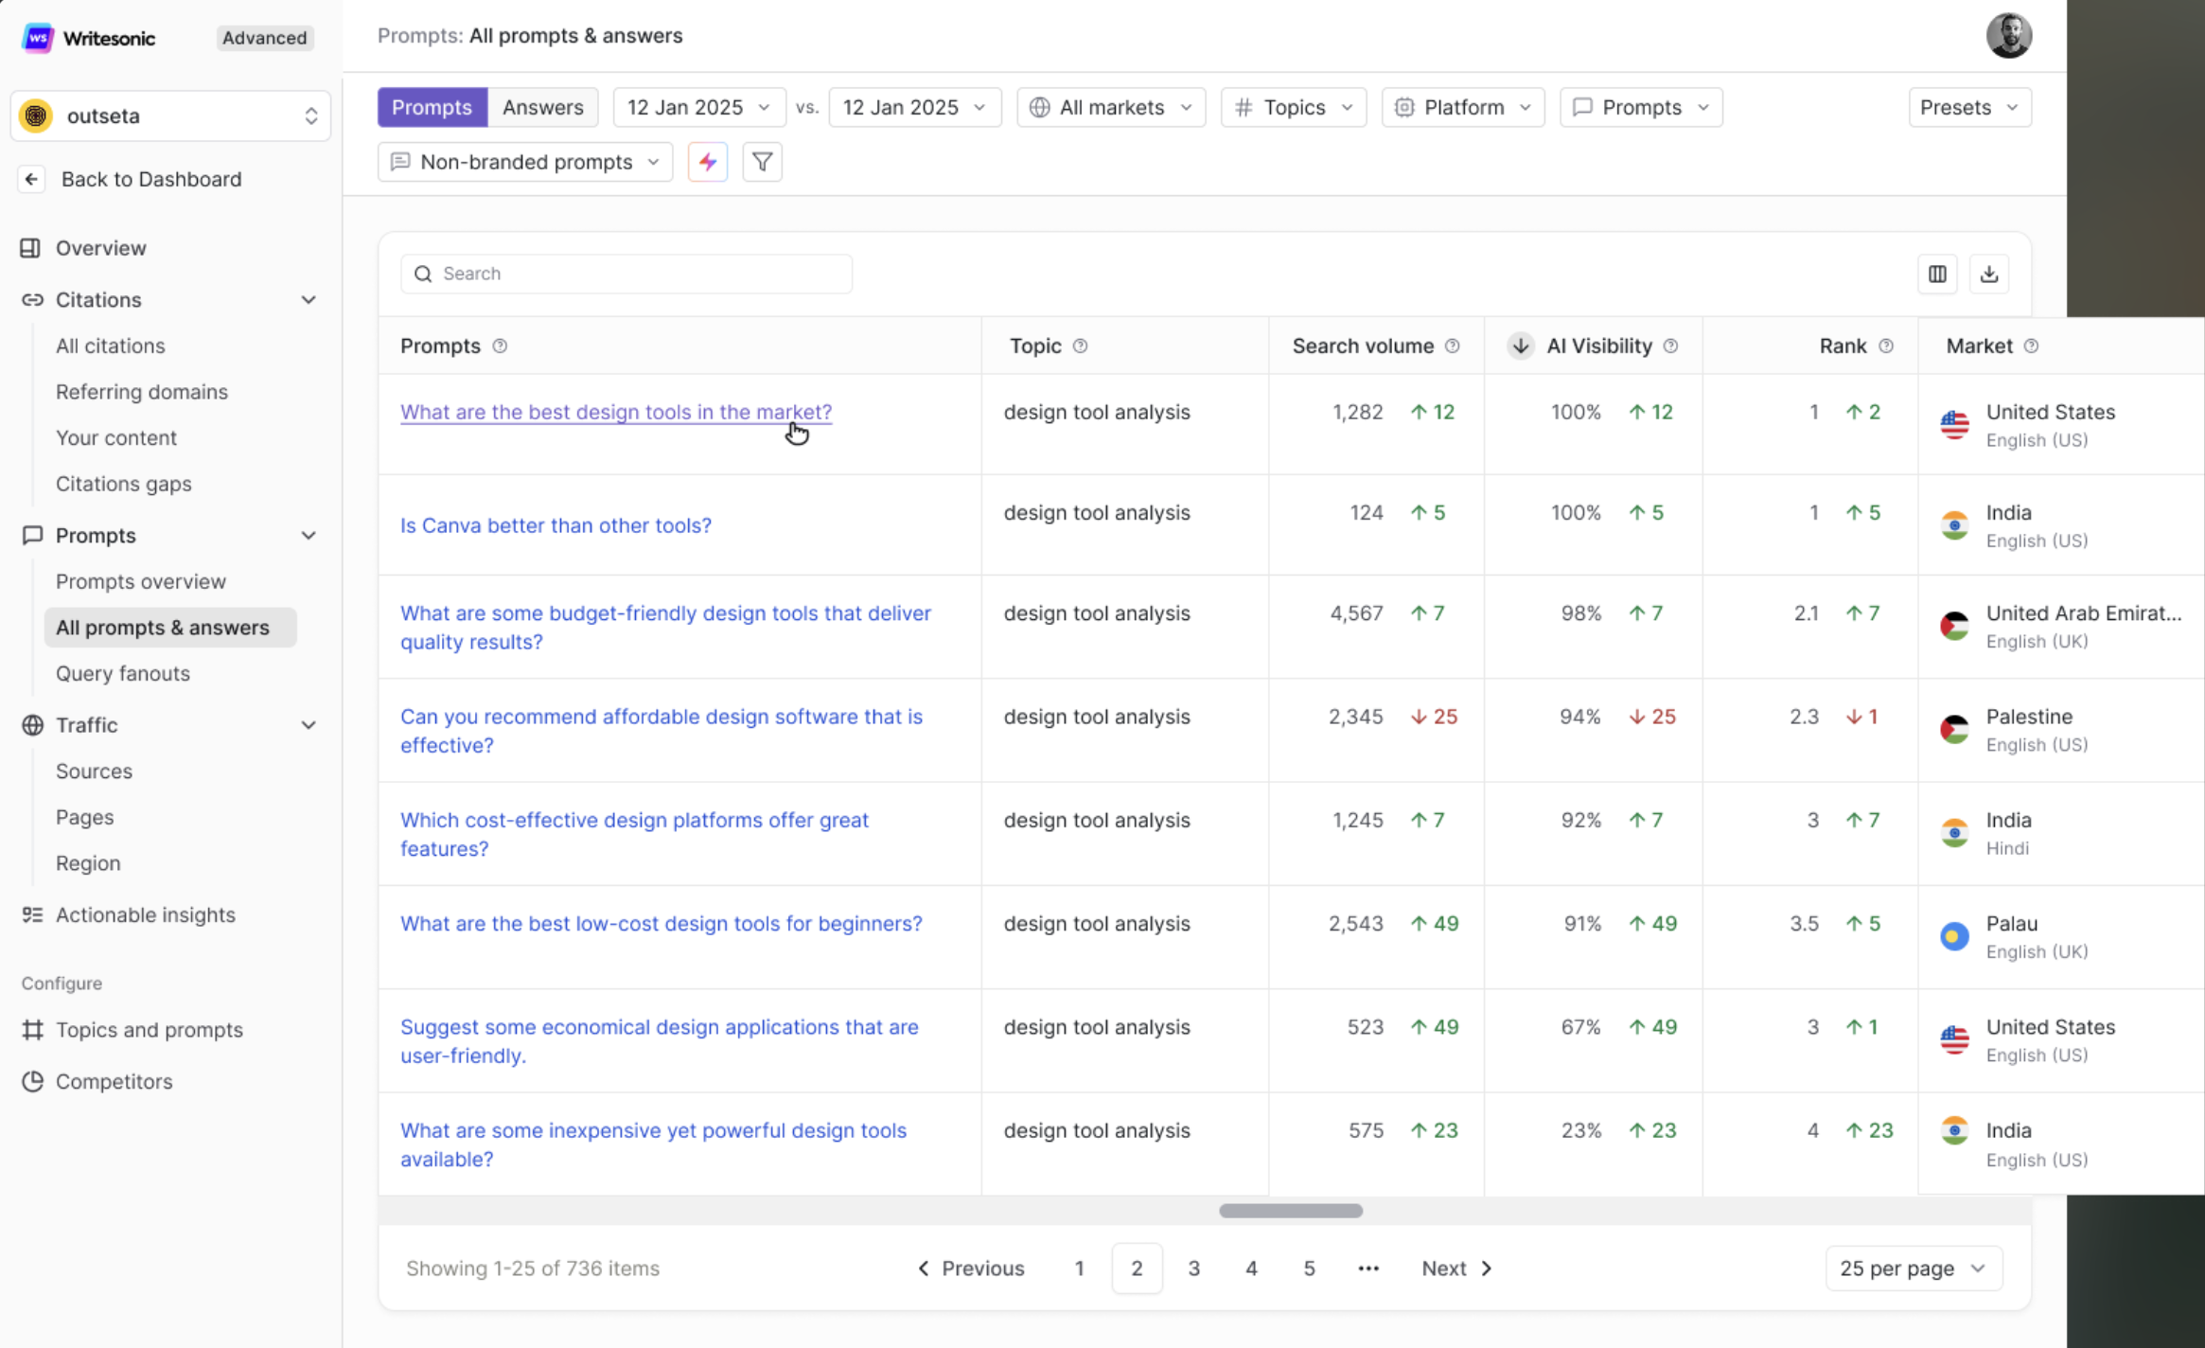The width and height of the screenshot is (2205, 1348).
Task: Go to Actionable insights menu item
Action: click(145, 914)
